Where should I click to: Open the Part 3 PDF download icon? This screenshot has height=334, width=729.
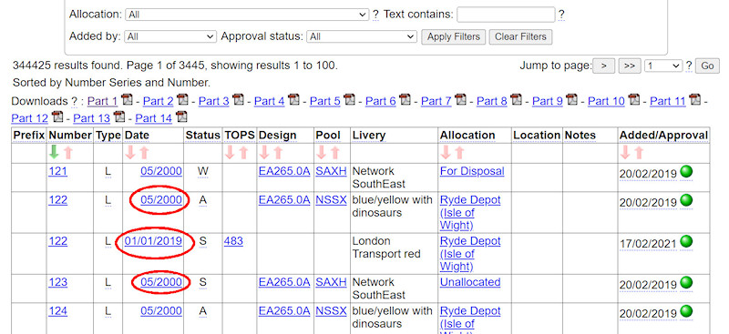[x=238, y=99]
